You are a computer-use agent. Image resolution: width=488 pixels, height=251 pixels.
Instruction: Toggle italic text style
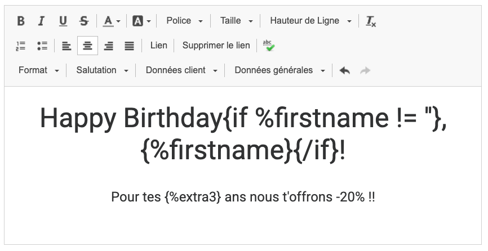[x=41, y=21]
